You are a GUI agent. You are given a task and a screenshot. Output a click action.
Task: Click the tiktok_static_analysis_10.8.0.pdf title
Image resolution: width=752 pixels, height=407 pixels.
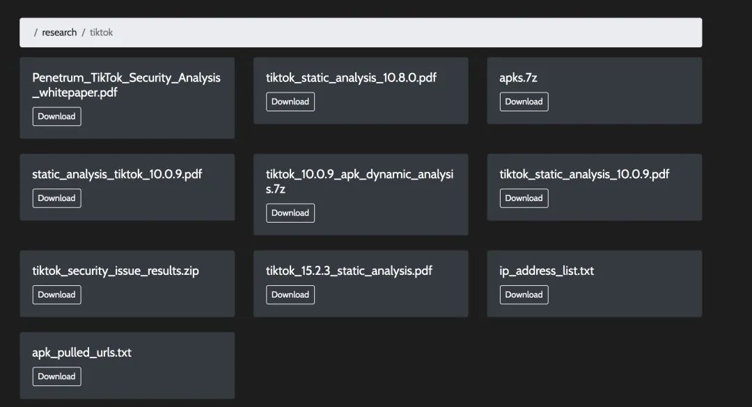pyautogui.click(x=351, y=78)
